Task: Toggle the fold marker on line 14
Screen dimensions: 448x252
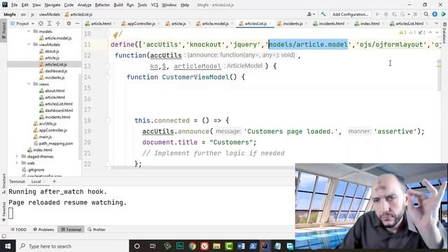Action: coord(108,77)
